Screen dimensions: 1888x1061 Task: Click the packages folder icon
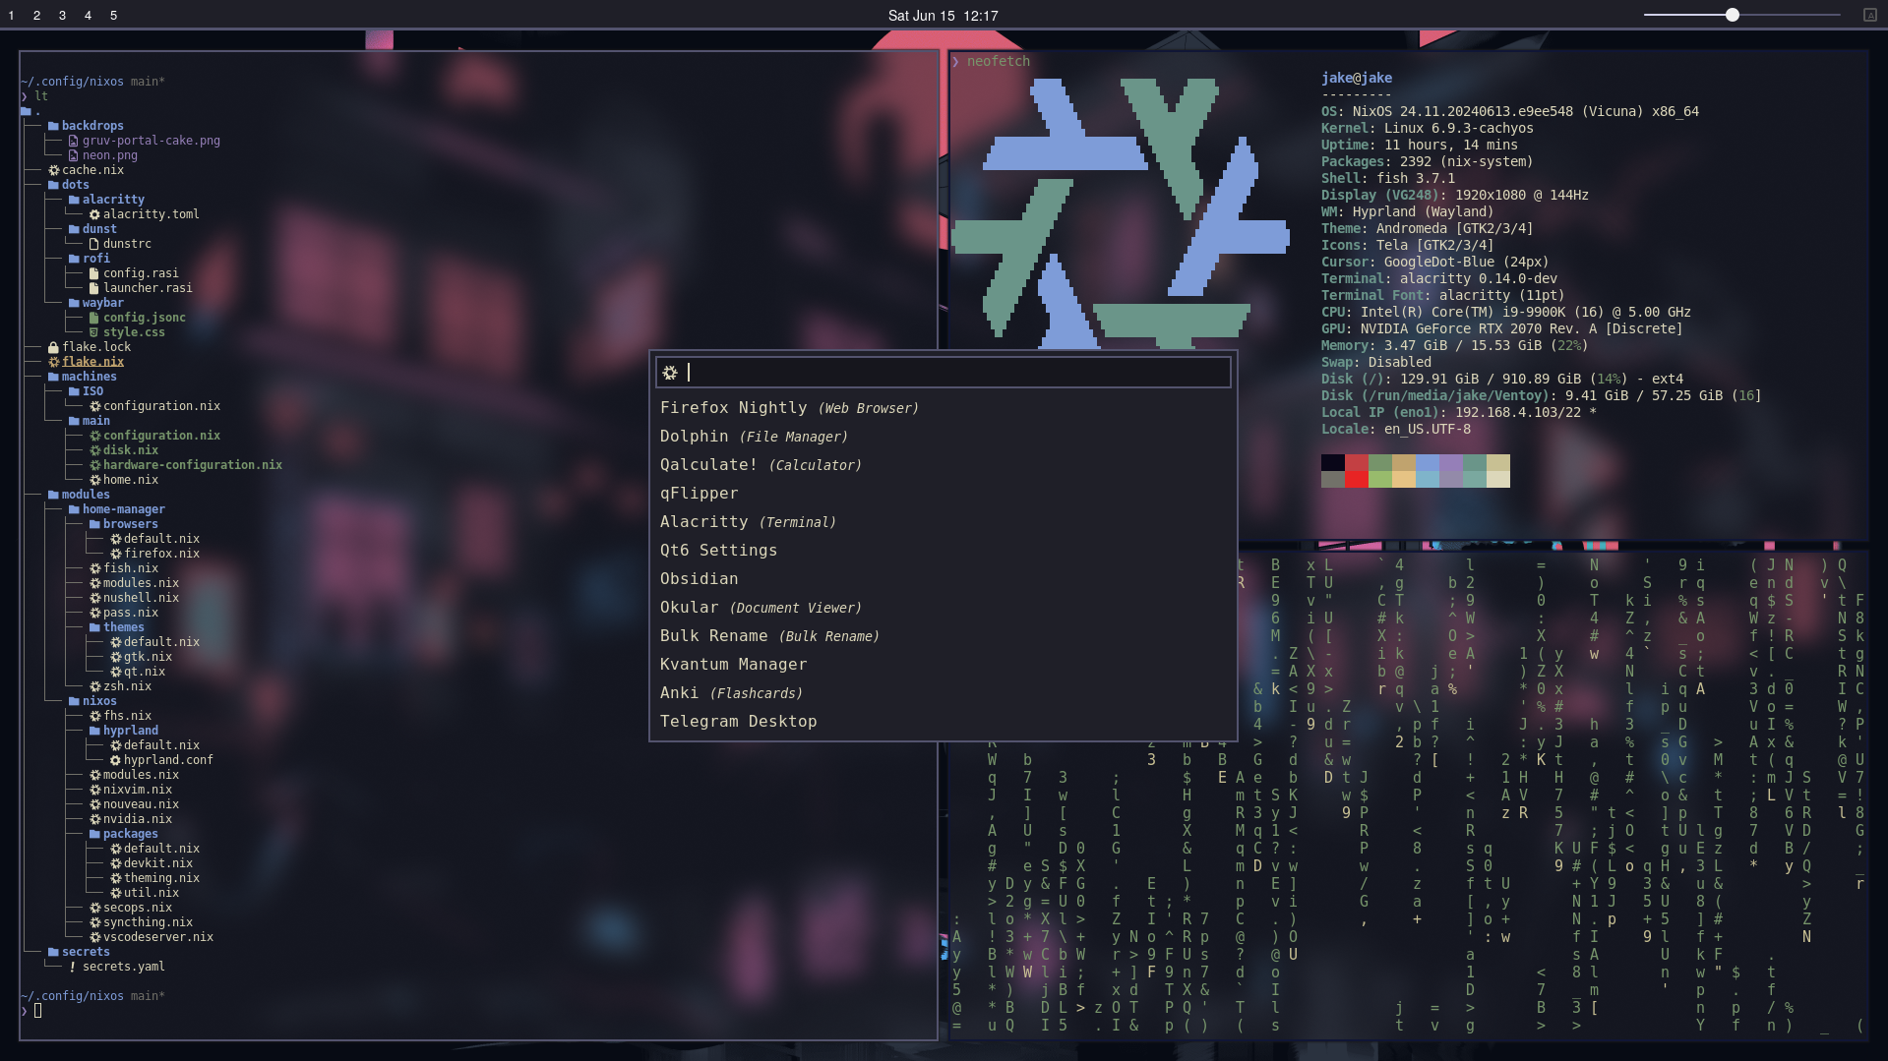(x=94, y=834)
